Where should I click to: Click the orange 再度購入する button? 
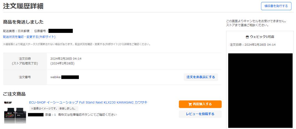point(200,104)
